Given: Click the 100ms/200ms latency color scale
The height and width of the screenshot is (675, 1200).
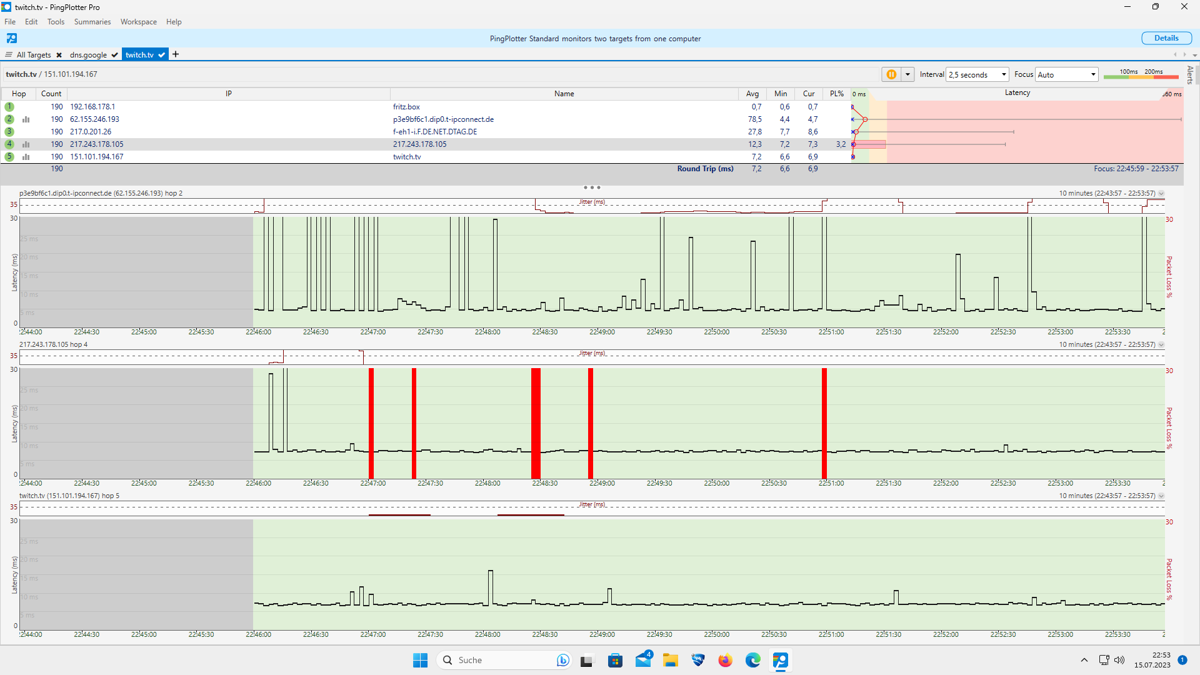Looking at the screenshot, I should coord(1141,75).
